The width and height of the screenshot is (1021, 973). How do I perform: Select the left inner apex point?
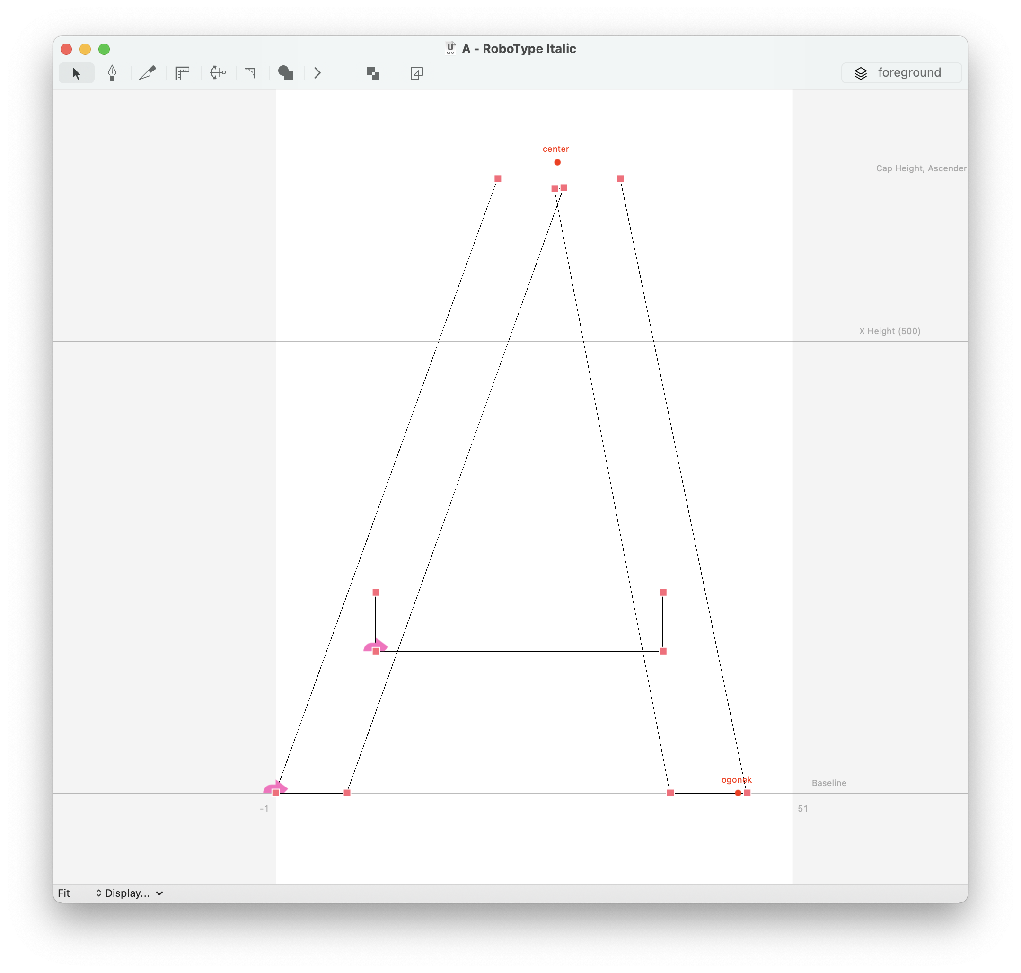555,189
